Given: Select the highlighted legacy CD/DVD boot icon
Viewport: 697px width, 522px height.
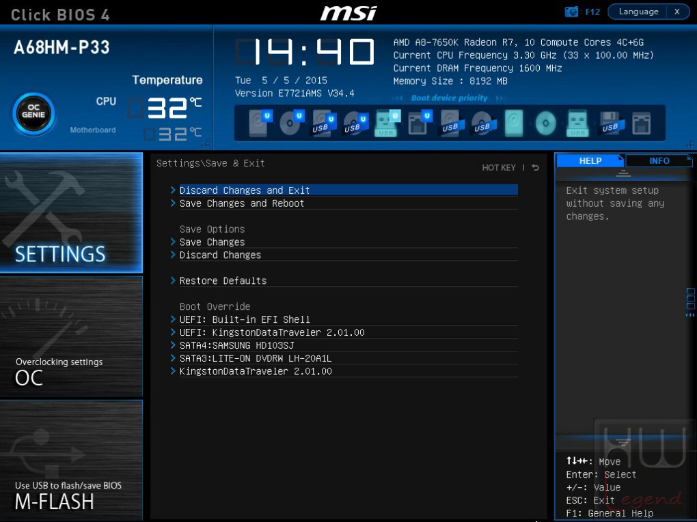Looking at the screenshot, I should pos(546,123).
